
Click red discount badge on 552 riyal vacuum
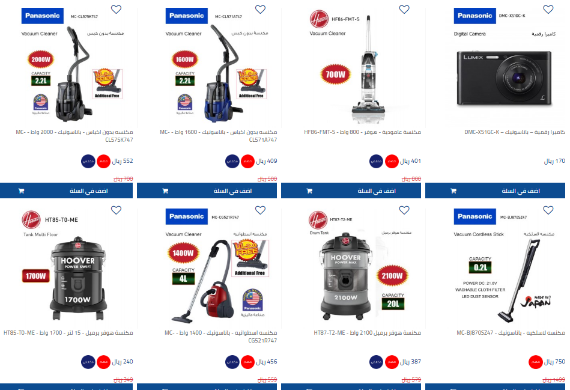coord(103,161)
